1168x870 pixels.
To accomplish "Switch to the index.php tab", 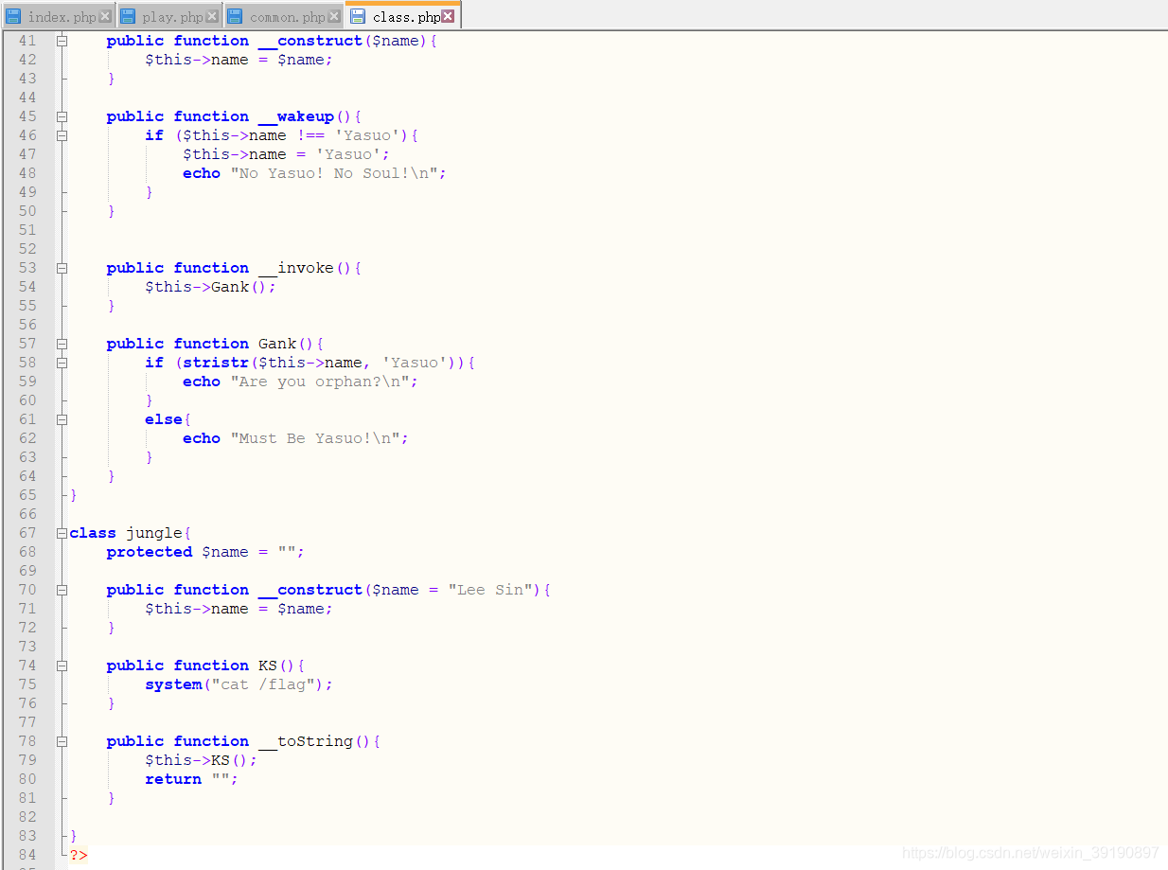I will pyautogui.click(x=58, y=16).
